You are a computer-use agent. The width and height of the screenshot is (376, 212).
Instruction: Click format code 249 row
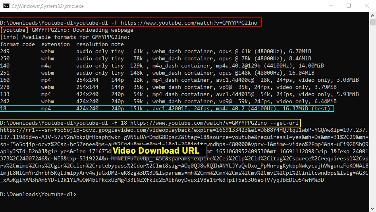156,51
